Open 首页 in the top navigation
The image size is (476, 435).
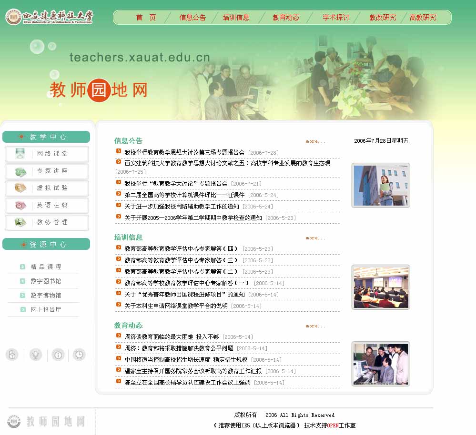[146, 18]
